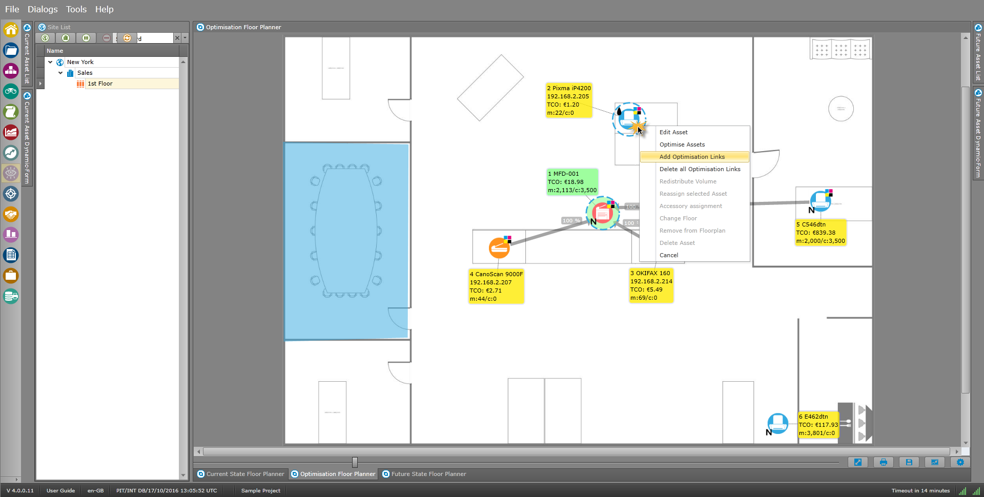Open the Dialogs menu

[x=43, y=9]
